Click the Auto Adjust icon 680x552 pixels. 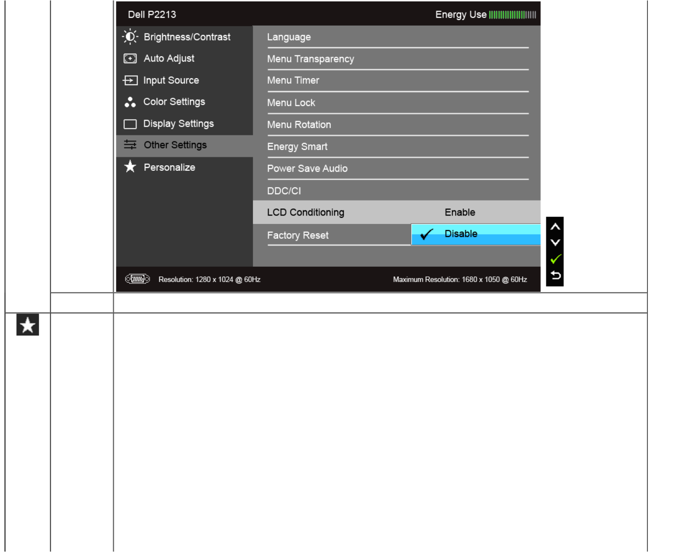(130, 59)
